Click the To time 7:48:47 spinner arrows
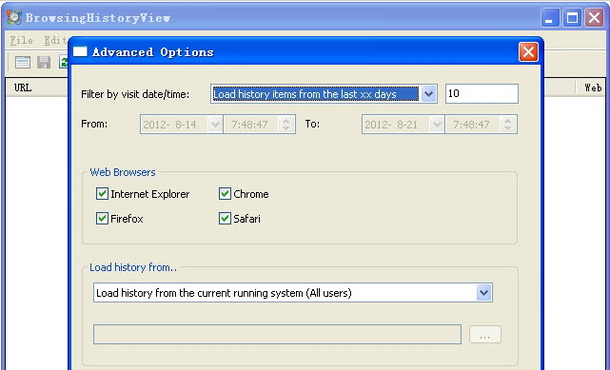Image resolution: width=610 pixels, height=370 pixels. [507, 125]
